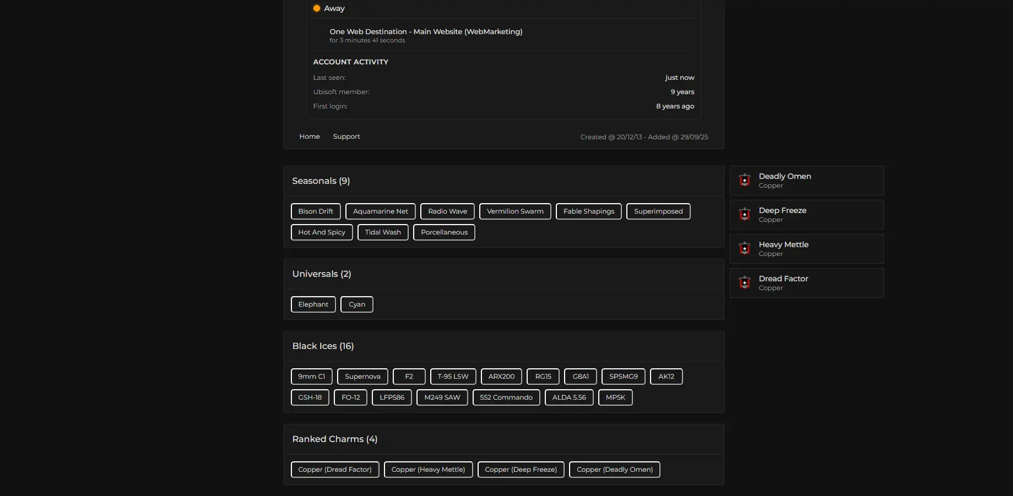1013x496 pixels.
Task: Select the Cyan universal skin tag
Action: point(356,304)
